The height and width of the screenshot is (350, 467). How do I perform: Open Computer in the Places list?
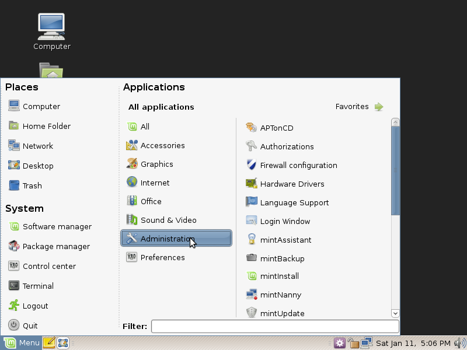pos(34,106)
